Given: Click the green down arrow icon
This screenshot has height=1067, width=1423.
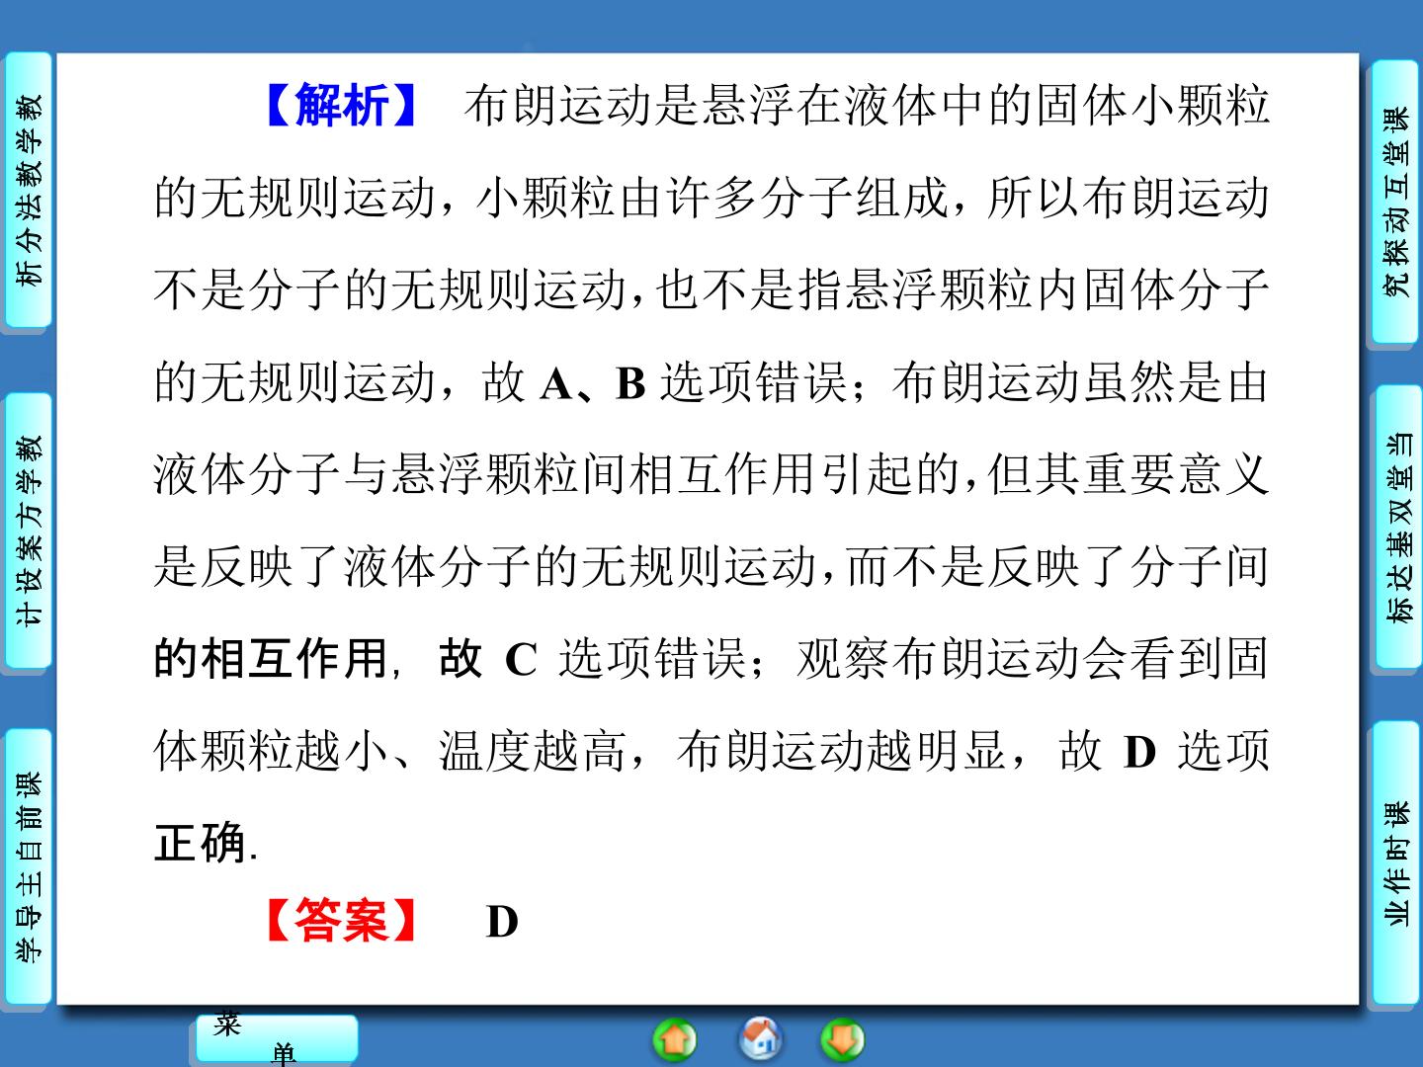Looking at the screenshot, I should click(843, 1039).
